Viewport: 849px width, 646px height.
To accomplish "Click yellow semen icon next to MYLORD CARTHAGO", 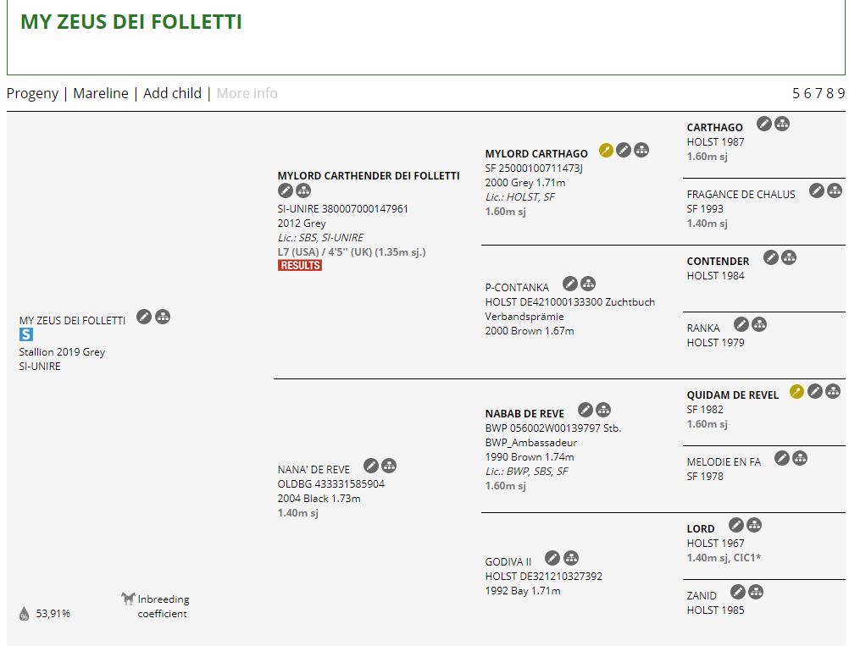I will [606, 150].
